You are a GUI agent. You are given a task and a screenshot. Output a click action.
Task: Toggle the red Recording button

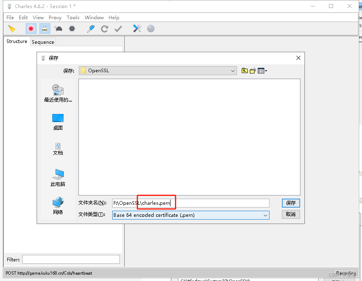[x=31, y=29]
